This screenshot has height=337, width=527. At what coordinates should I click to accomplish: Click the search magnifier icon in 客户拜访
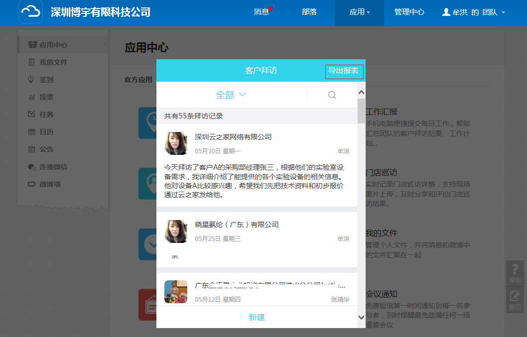point(332,95)
